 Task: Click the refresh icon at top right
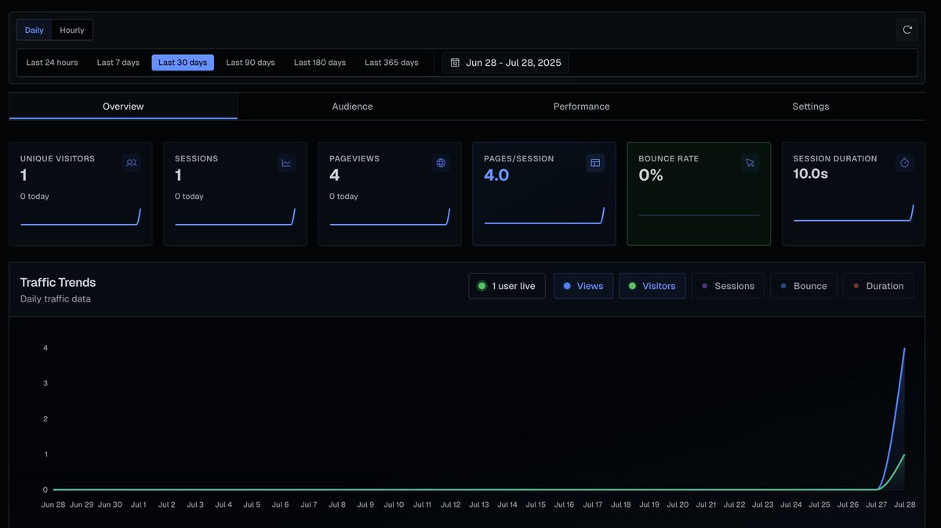click(x=907, y=29)
